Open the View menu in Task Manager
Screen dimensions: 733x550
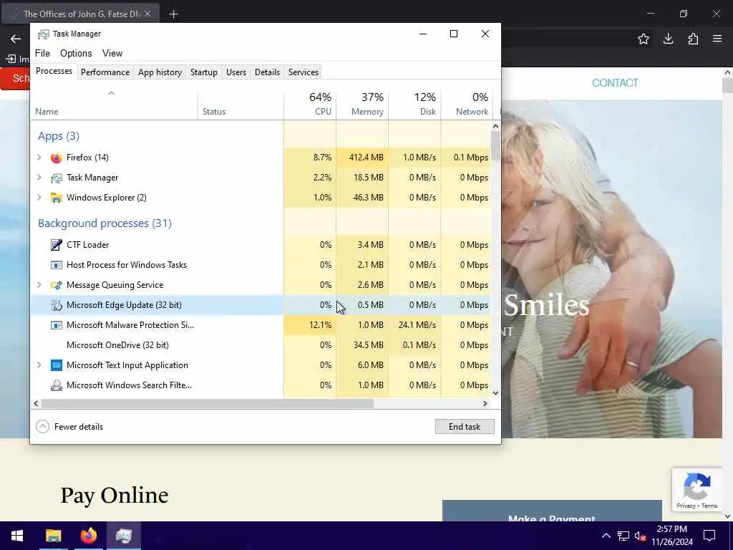[112, 53]
